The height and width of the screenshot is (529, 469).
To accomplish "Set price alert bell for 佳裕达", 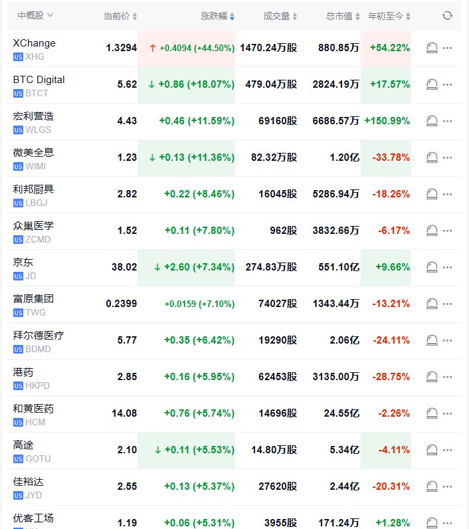I will pyautogui.click(x=432, y=486).
